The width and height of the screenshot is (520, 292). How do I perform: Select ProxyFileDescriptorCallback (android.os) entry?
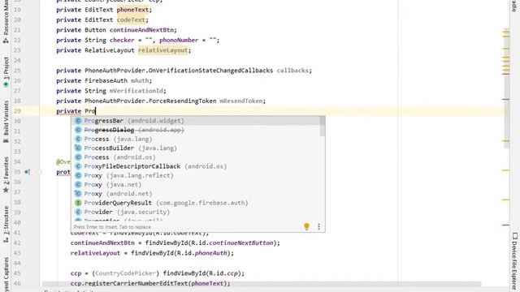(196, 166)
